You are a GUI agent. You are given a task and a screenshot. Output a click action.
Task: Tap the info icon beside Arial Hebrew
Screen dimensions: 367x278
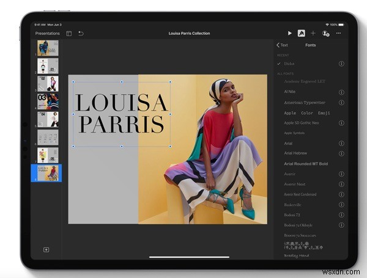[341, 153]
